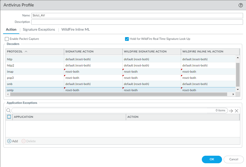
Task: Click the arrow icon next to items count
Action: click(231, 111)
